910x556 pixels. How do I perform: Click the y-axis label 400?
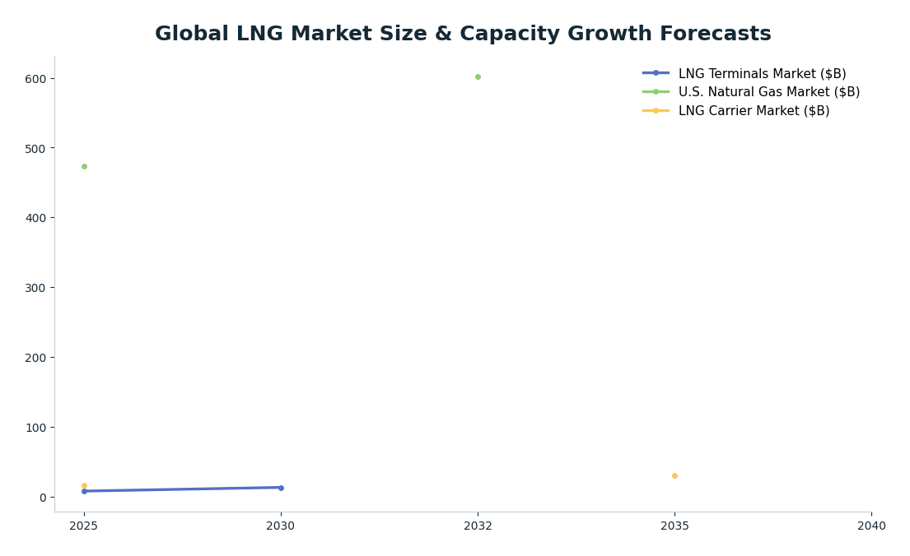(35, 218)
